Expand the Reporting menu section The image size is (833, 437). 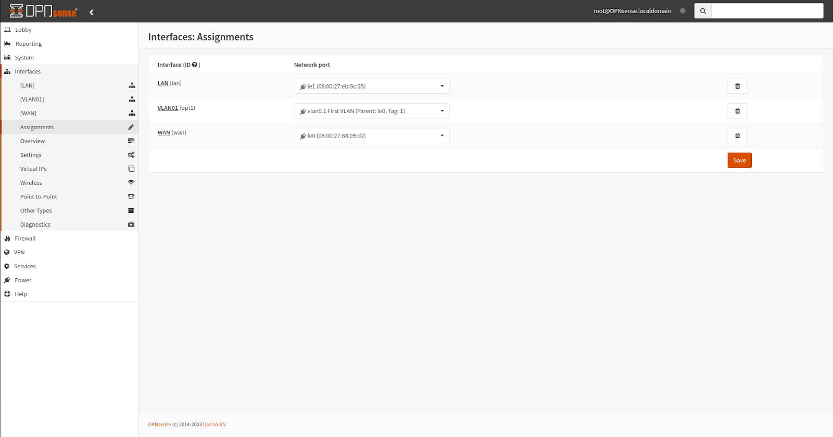coord(69,44)
